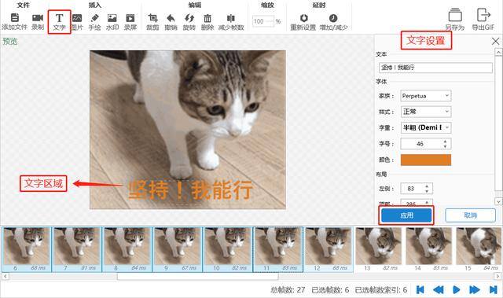Step to previous frame button
The width and height of the screenshot is (503, 298).
439,289
